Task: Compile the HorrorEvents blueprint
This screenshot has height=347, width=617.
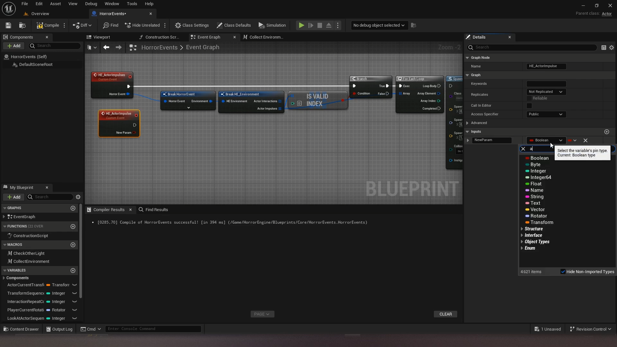Action: point(48,25)
